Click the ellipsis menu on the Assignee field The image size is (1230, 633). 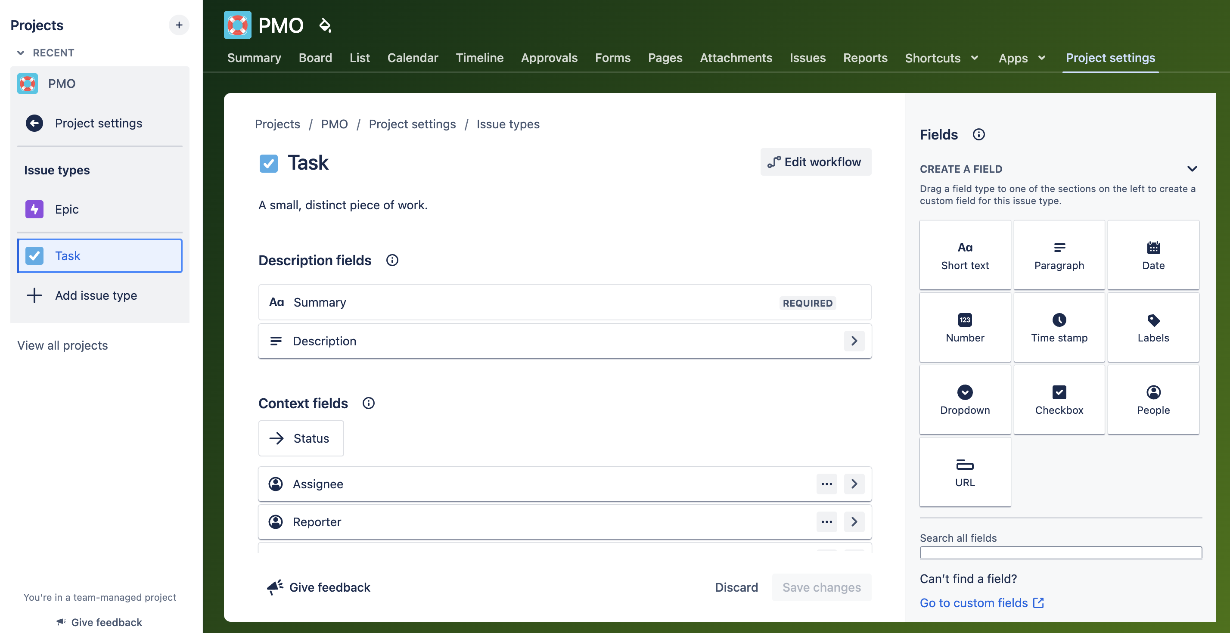(826, 484)
